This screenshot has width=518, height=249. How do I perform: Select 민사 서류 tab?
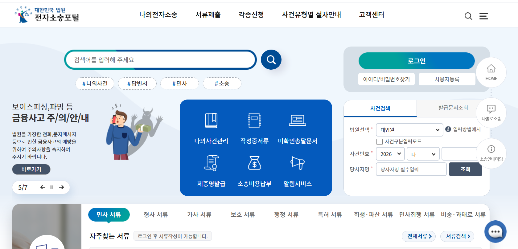pyautogui.click(x=109, y=214)
